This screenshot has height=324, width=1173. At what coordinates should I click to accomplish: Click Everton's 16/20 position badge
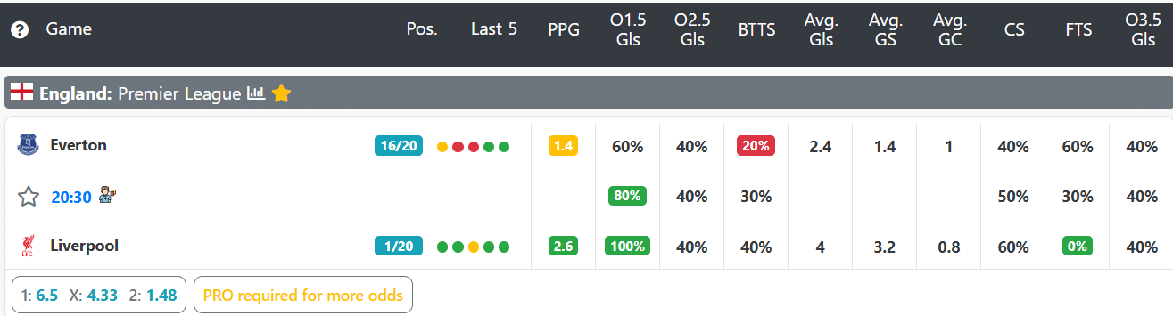399,146
